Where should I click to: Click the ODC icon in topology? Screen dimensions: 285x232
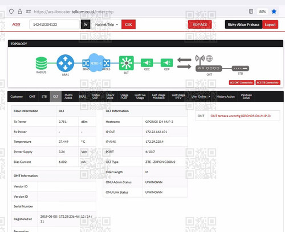(x=147, y=63)
